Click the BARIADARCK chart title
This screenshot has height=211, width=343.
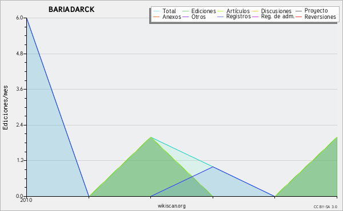click(71, 9)
